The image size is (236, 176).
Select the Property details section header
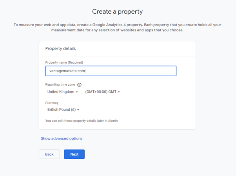[x=60, y=49]
